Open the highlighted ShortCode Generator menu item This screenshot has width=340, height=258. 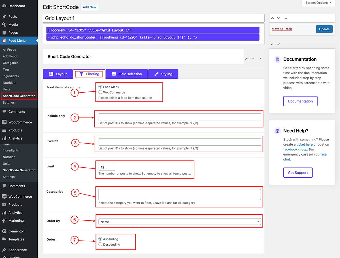coord(19,96)
